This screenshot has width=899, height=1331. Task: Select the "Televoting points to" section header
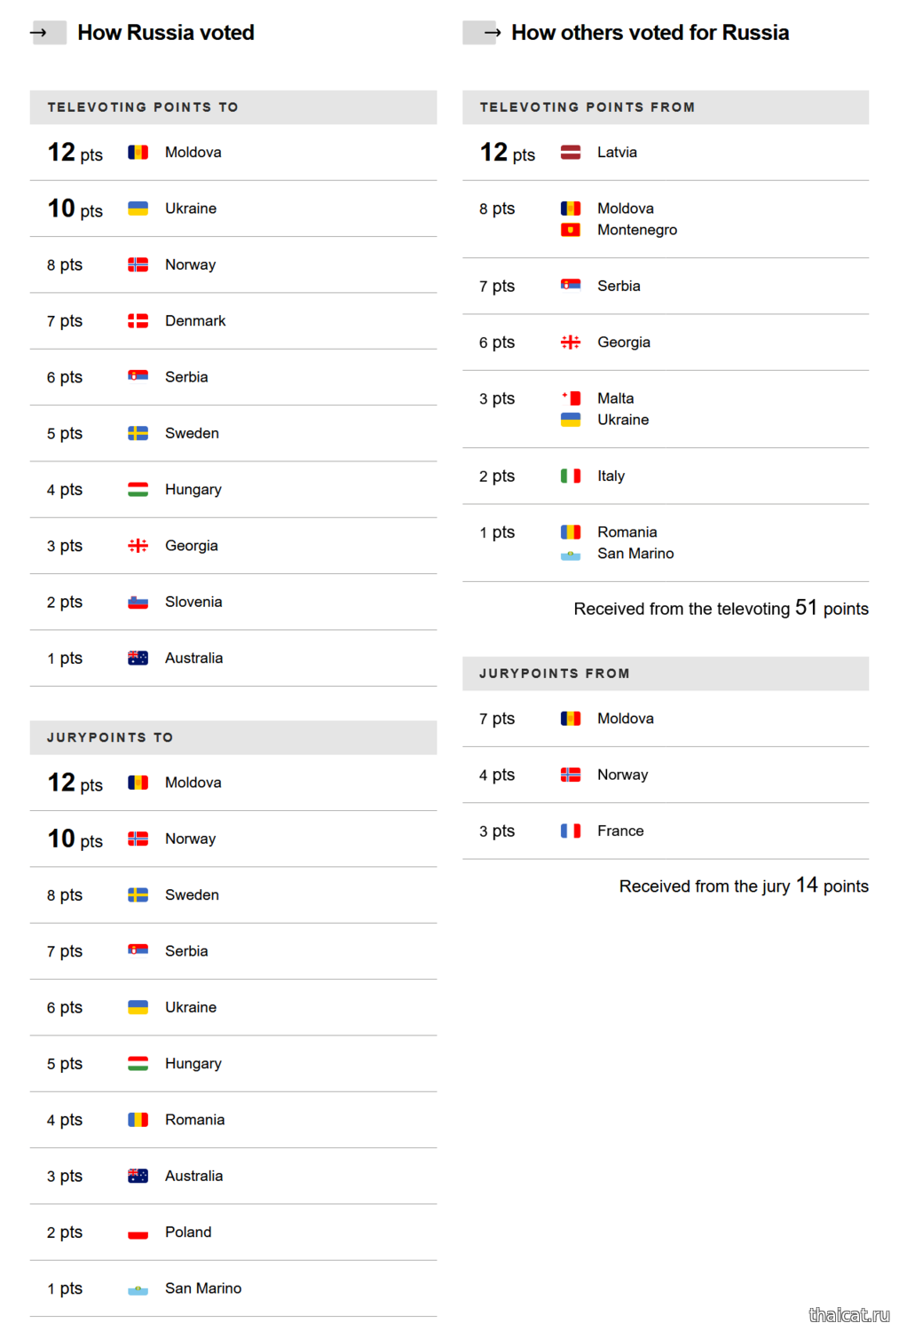point(143,107)
